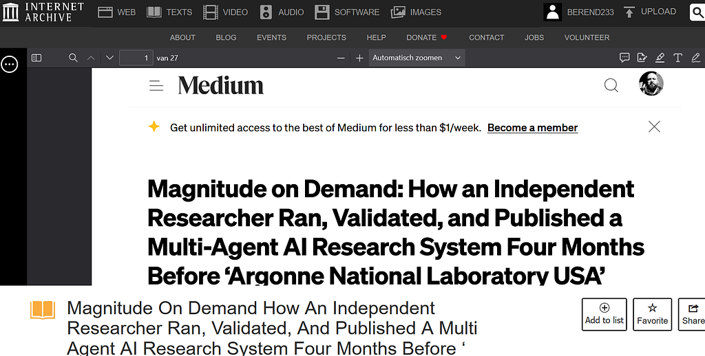Open find-in-document search in PDF toolbar
Image resolution: width=705 pixels, height=356 pixels.
click(x=73, y=58)
